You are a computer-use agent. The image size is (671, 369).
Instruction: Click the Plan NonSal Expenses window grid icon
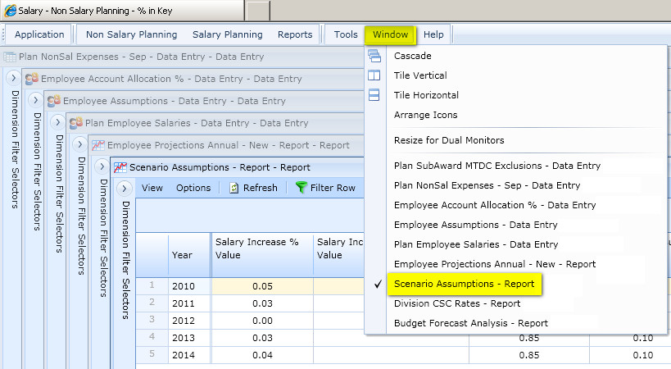coord(10,57)
